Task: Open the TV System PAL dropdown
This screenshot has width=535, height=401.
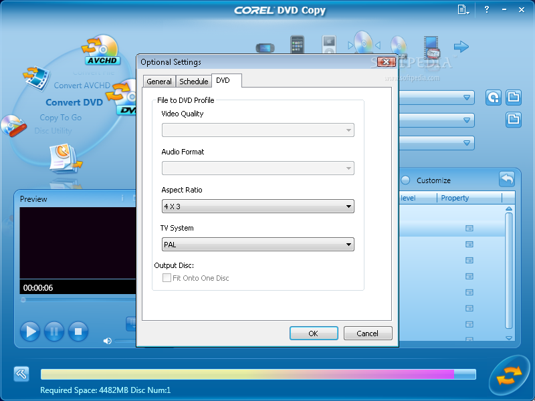Action: click(x=258, y=245)
